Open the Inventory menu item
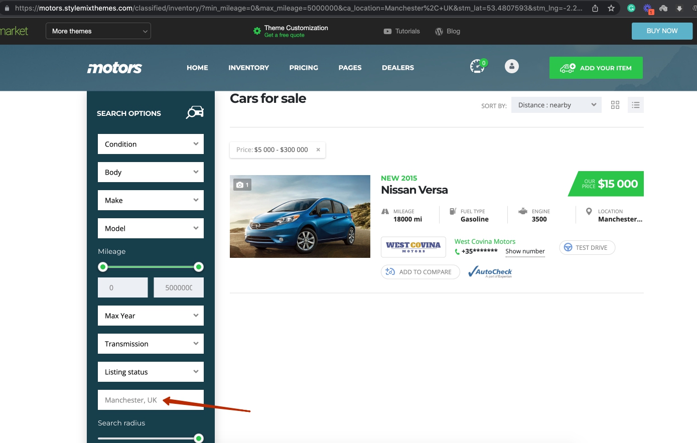This screenshot has height=443, width=697. [248, 68]
